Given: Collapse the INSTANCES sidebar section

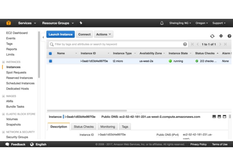Looking at the screenshot, I should click(x=3, y=62).
